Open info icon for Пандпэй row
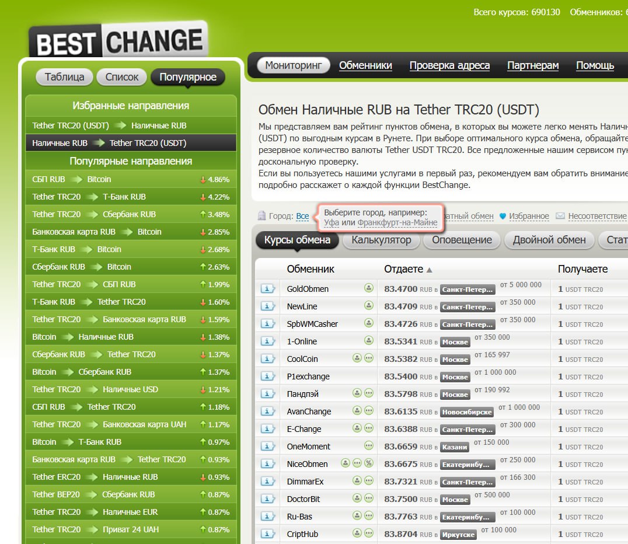 click(267, 393)
